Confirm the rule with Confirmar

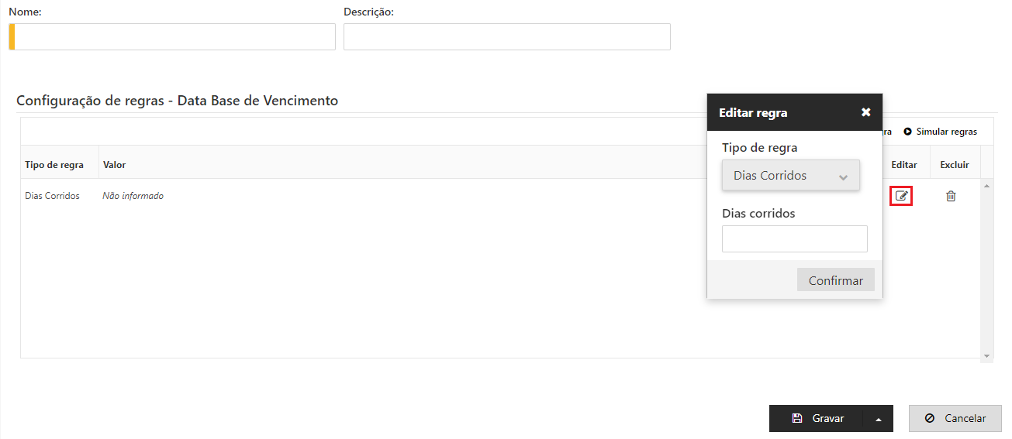(835, 280)
